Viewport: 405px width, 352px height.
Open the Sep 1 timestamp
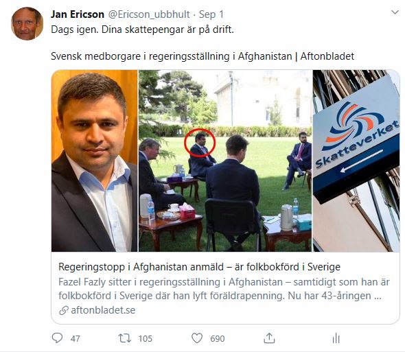(x=211, y=14)
